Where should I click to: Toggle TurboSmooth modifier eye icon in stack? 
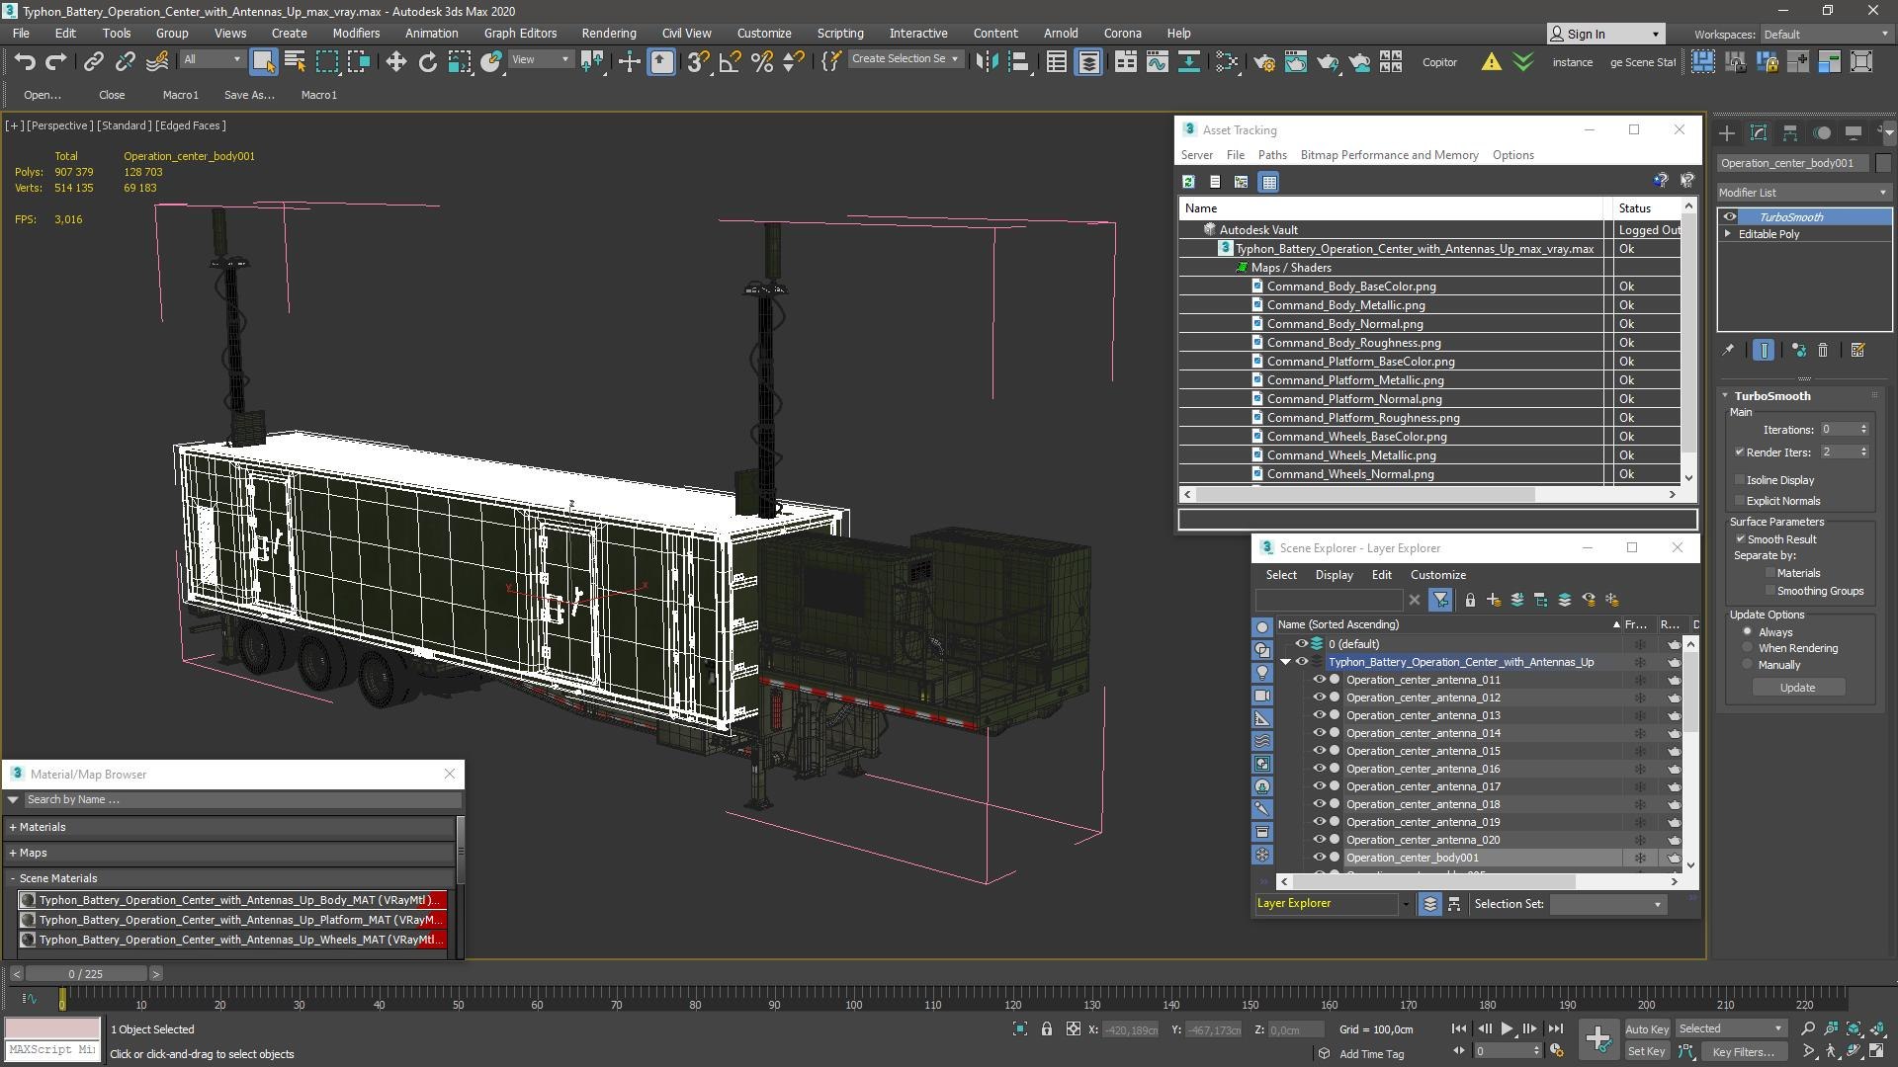1730,216
